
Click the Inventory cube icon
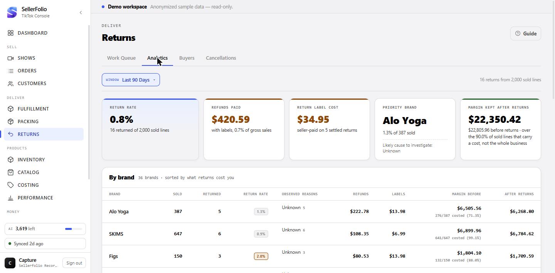click(x=11, y=160)
